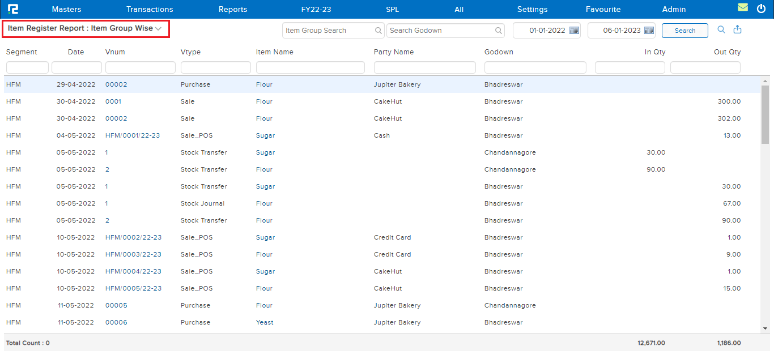Open the Settings menu
Viewport: 774px width, 354px height.
532,9
